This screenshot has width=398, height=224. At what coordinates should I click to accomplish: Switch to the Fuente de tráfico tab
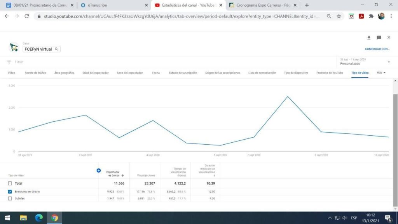[x=35, y=73]
